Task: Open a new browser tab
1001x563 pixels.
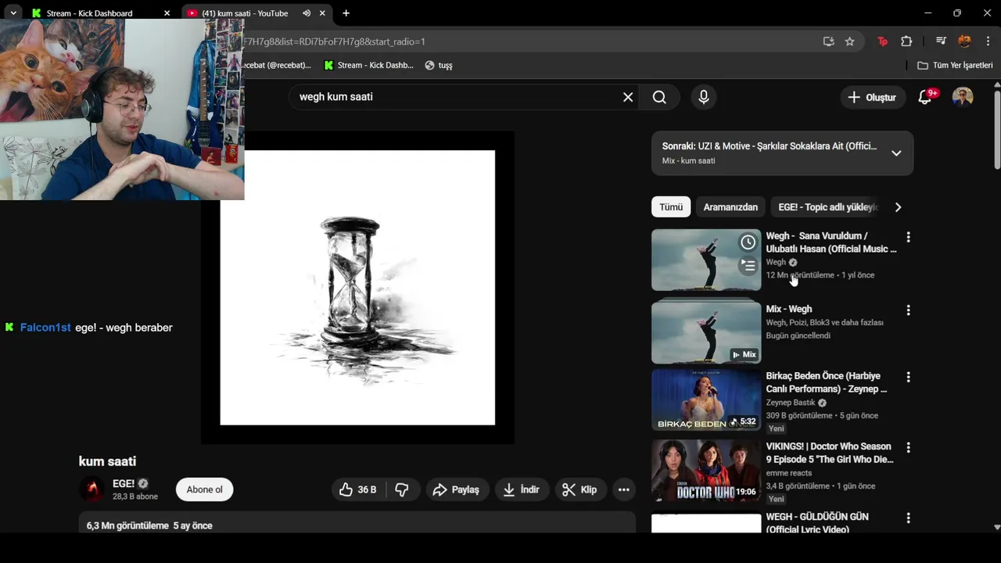Action: [x=346, y=13]
